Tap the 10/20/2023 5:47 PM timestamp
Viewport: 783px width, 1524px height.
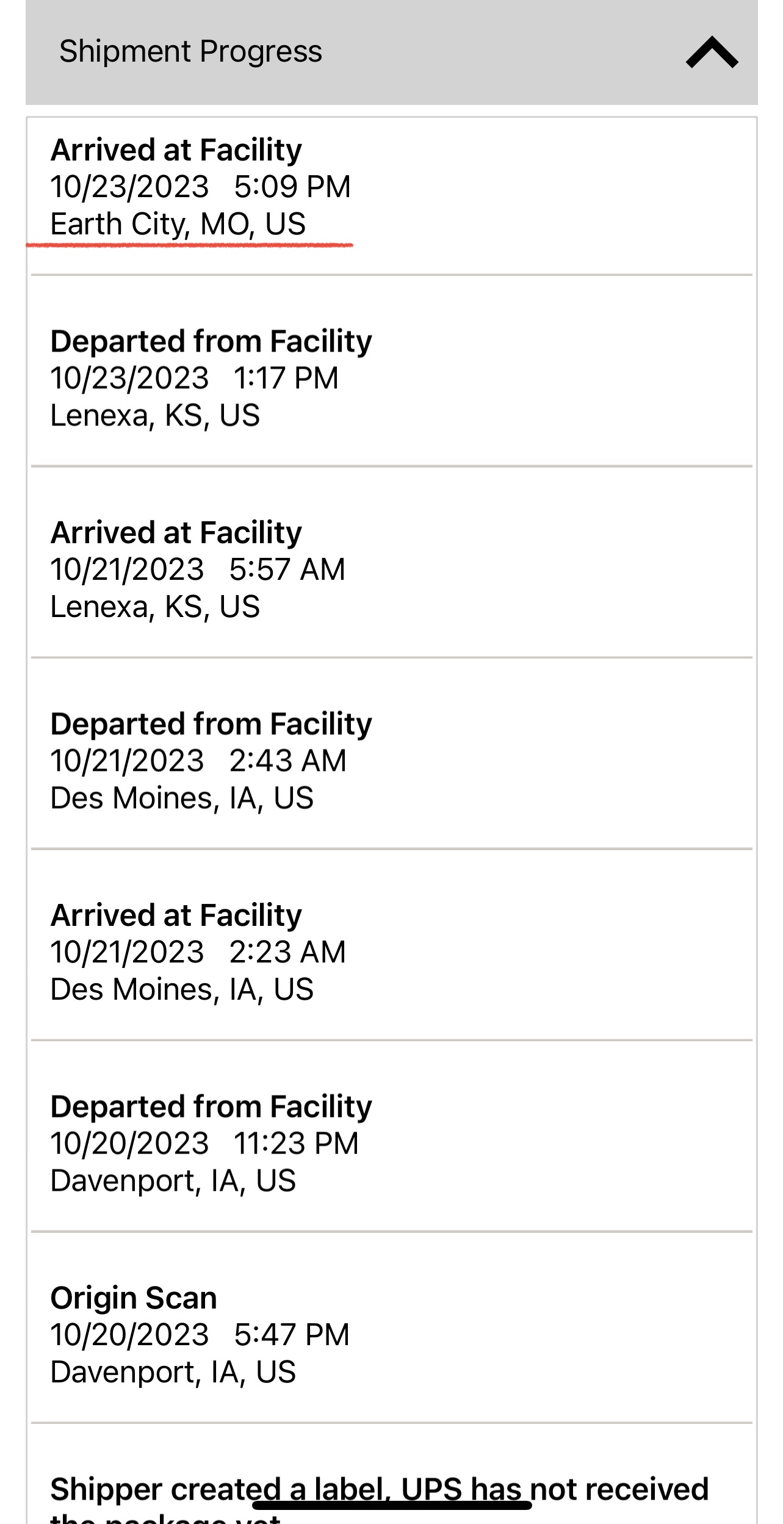(200, 1335)
